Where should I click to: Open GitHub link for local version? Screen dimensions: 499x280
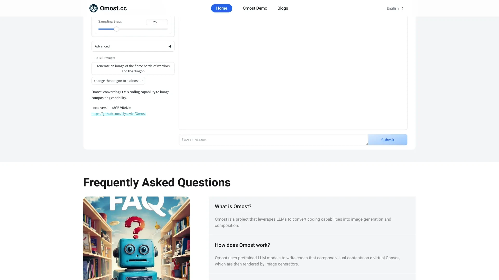(119, 114)
